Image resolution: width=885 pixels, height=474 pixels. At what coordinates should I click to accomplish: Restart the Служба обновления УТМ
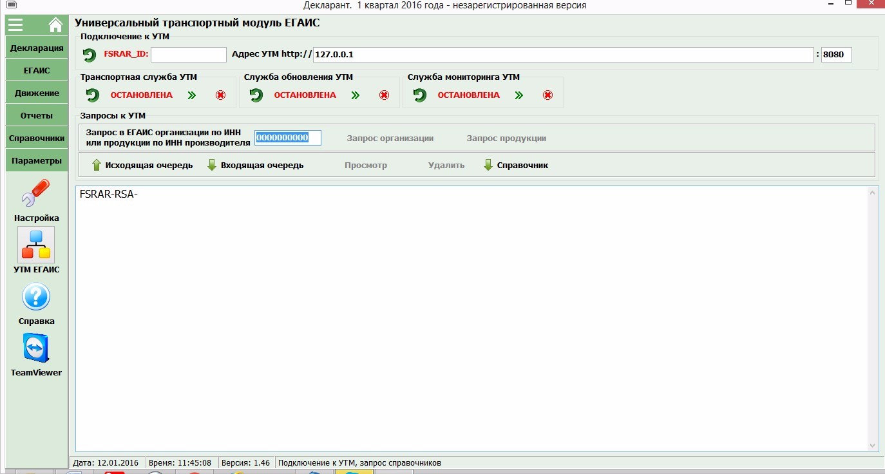256,95
